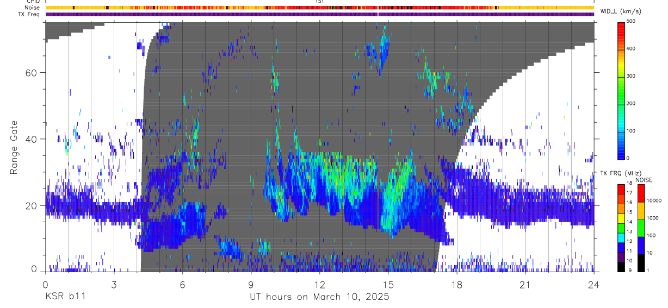Click the 'KSR b11' radar beam label
This screenshot has width=668, height=308.
65,297
